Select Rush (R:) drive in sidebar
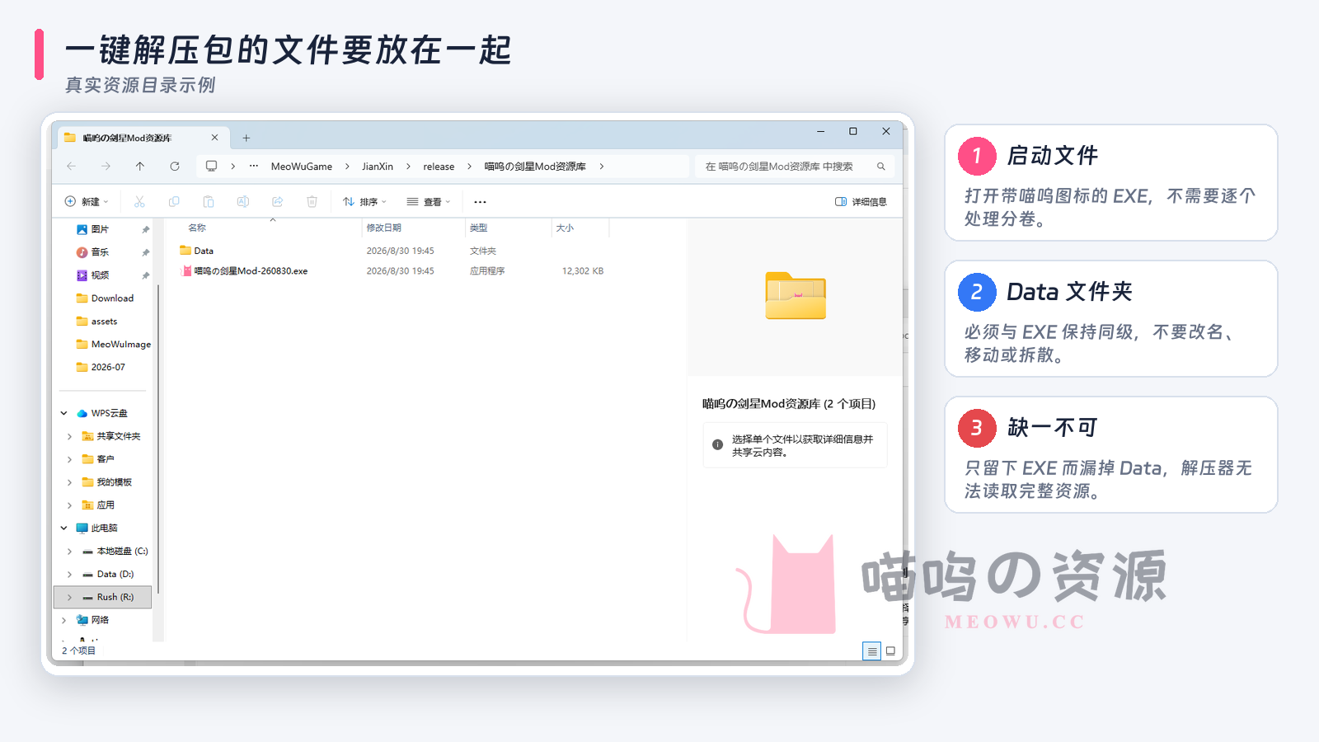Image resolution: width=1319 pixels, height=742 pixels. (103, 597)
